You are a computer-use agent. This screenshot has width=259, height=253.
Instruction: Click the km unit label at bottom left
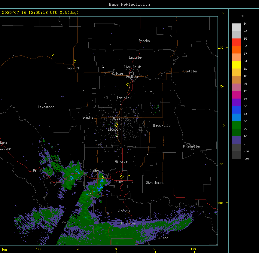click(5, 249)
